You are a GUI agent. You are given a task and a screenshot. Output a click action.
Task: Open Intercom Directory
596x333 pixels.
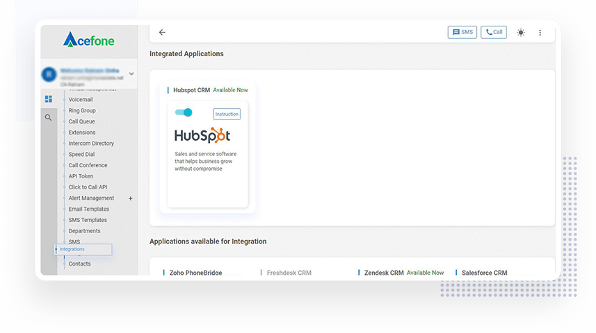91,144
